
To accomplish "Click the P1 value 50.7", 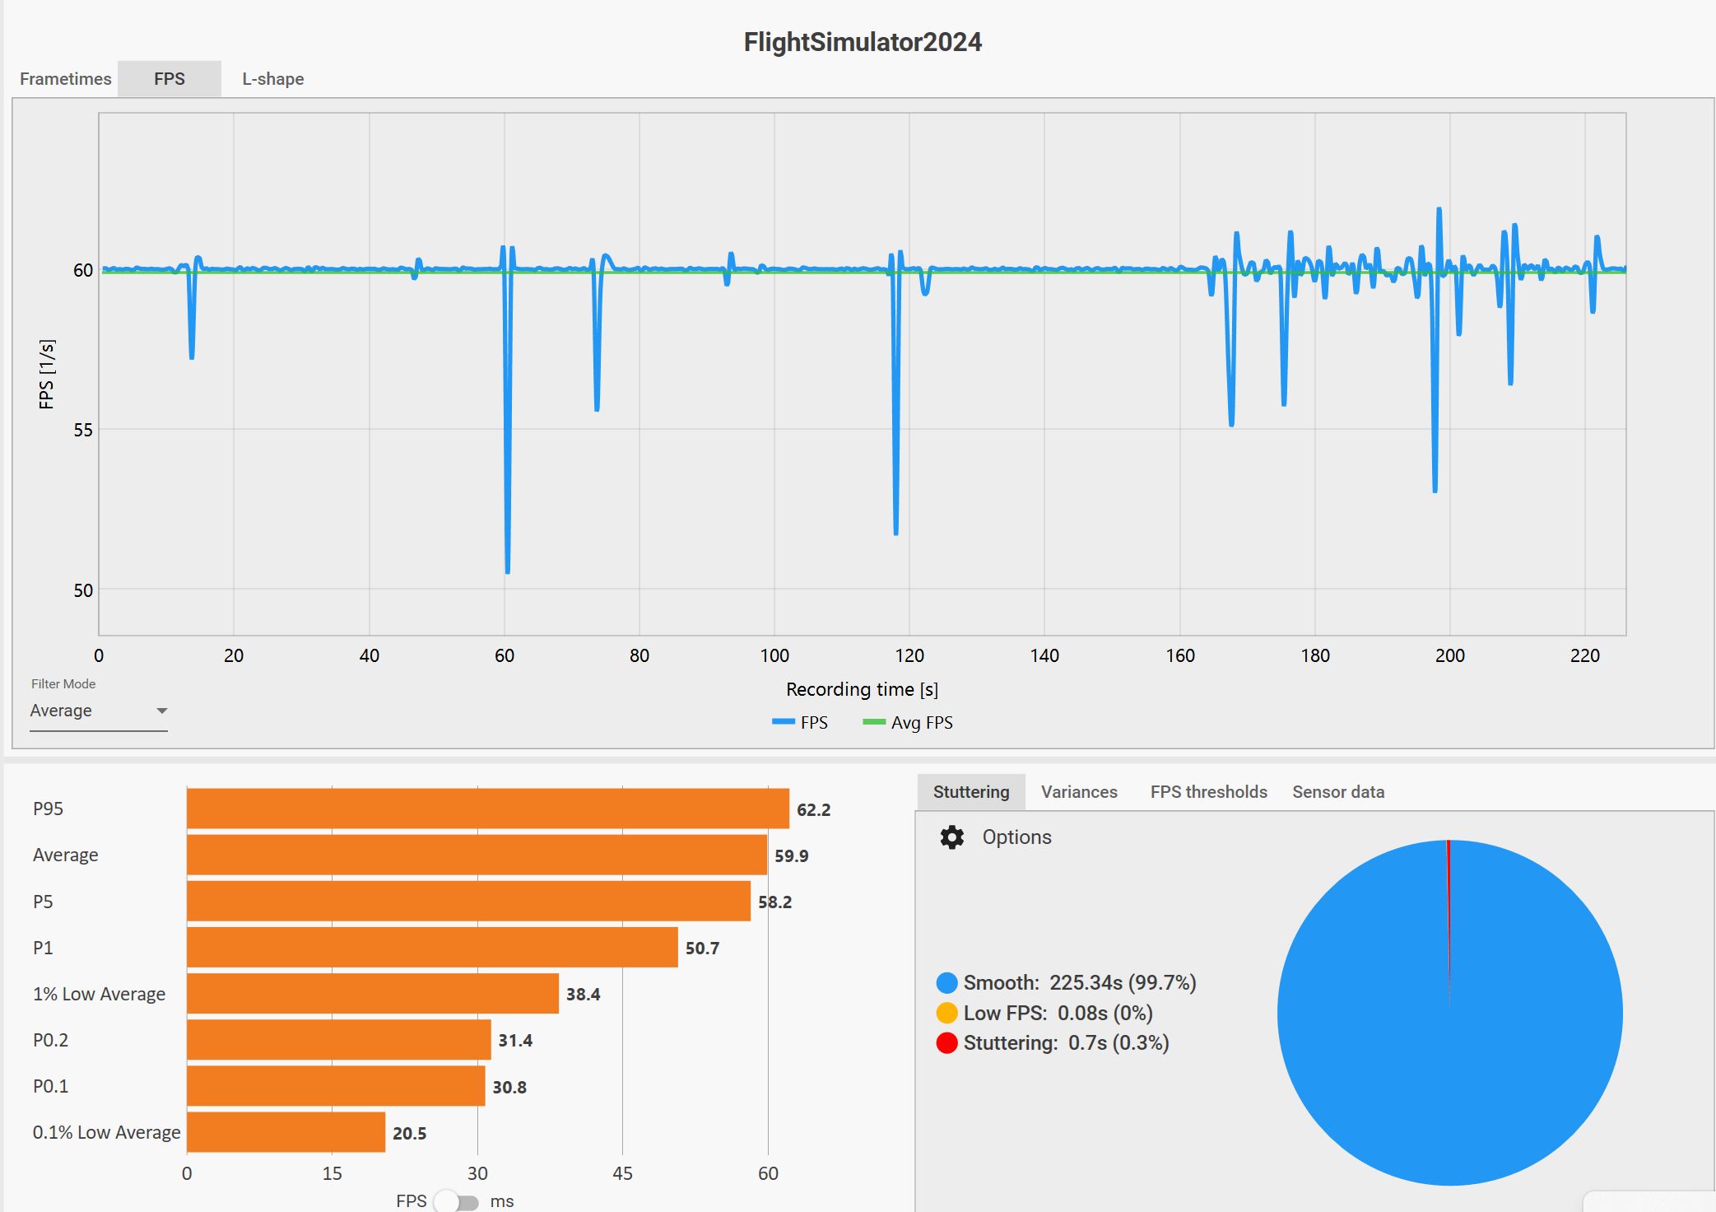I will point(702,949).
